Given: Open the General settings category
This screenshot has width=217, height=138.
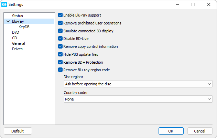Looking at the screenshot, I should [18, 43].
